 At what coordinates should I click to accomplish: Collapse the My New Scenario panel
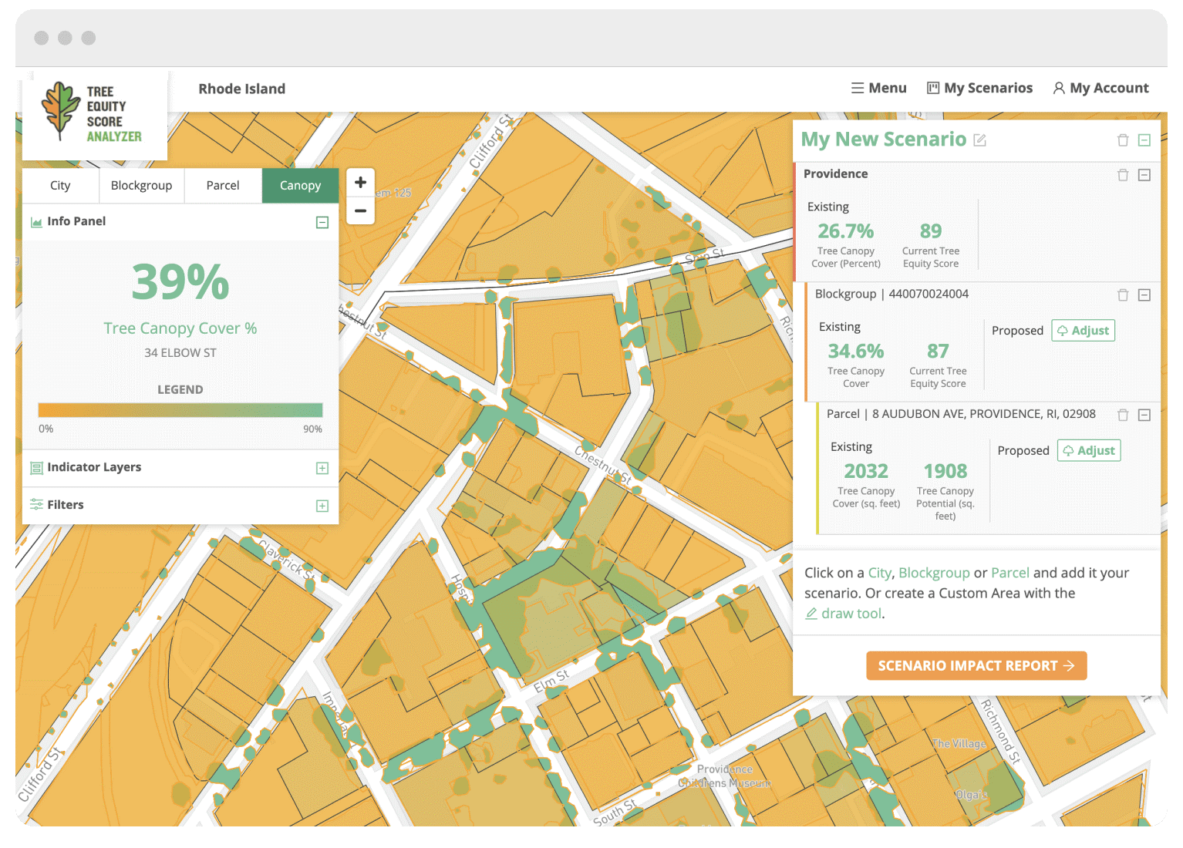(1145, 140)
